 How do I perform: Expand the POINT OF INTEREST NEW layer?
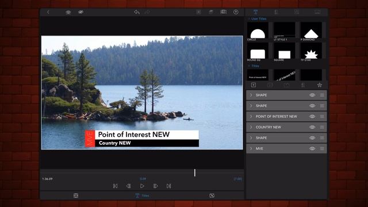[x=251, y=116]
